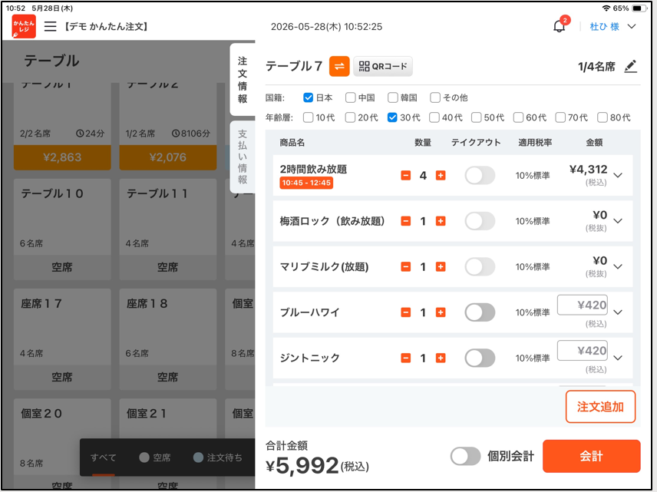Check the 80代 age box
Viewport: 657px width, 492px height.
pyautogui.click(x=602, y=117)
